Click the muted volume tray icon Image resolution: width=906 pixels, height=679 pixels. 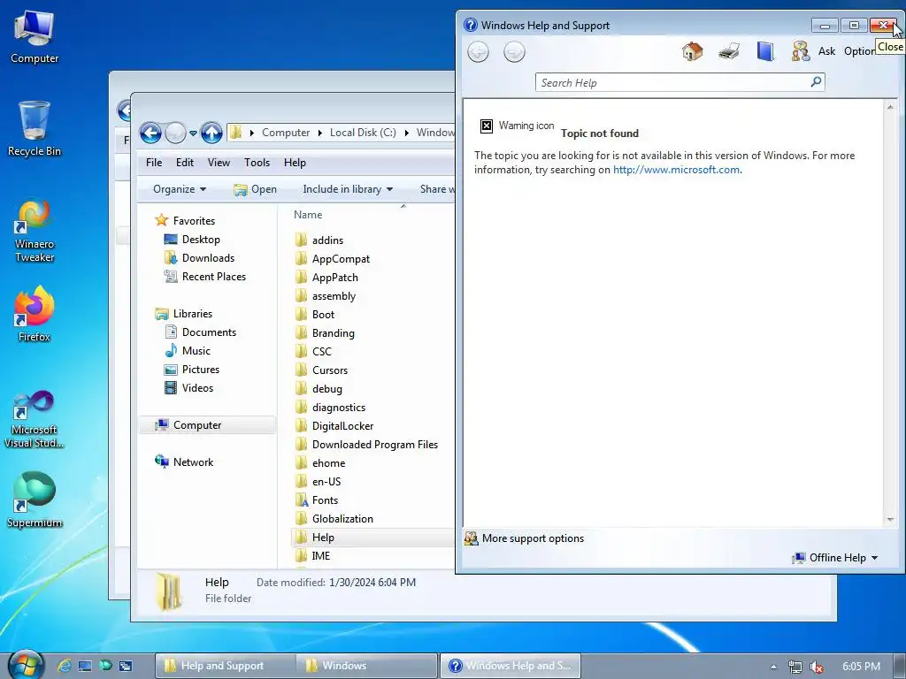[x=816, y=667]
